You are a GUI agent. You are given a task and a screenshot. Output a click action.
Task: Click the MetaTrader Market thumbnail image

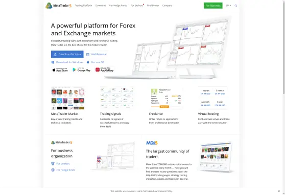[68, 98]
